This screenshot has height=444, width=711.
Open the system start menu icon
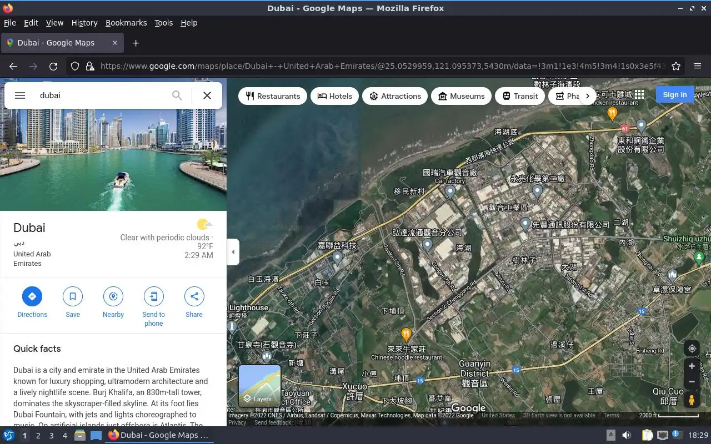click(x=9, y=436)
